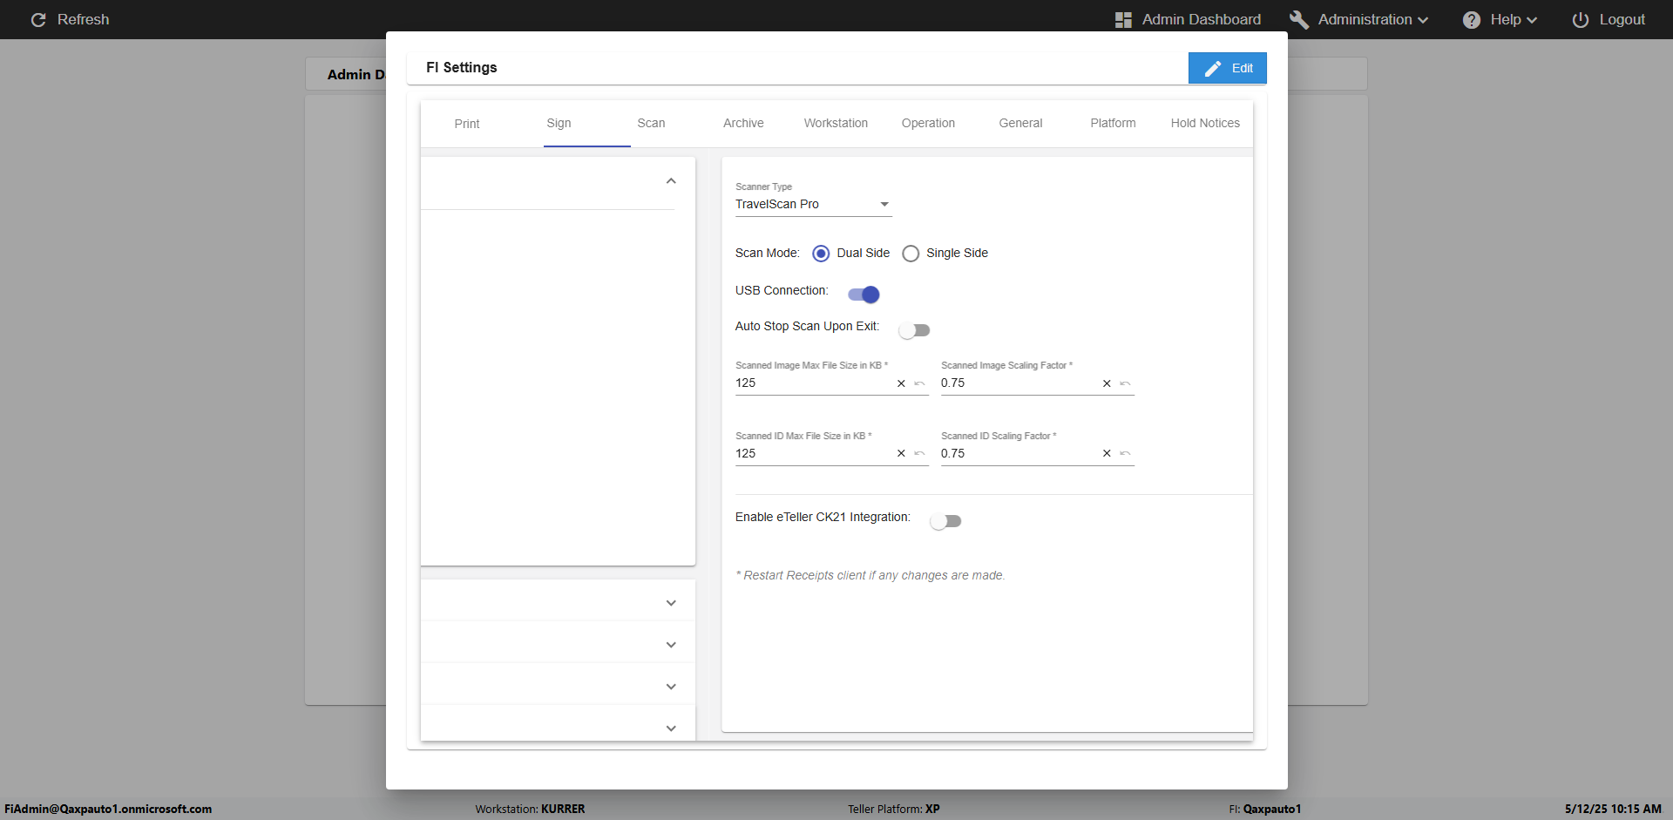This screenshot has height=820, width=1673.
Task: Click the Logout power icon
Action: coord(1580,19)
